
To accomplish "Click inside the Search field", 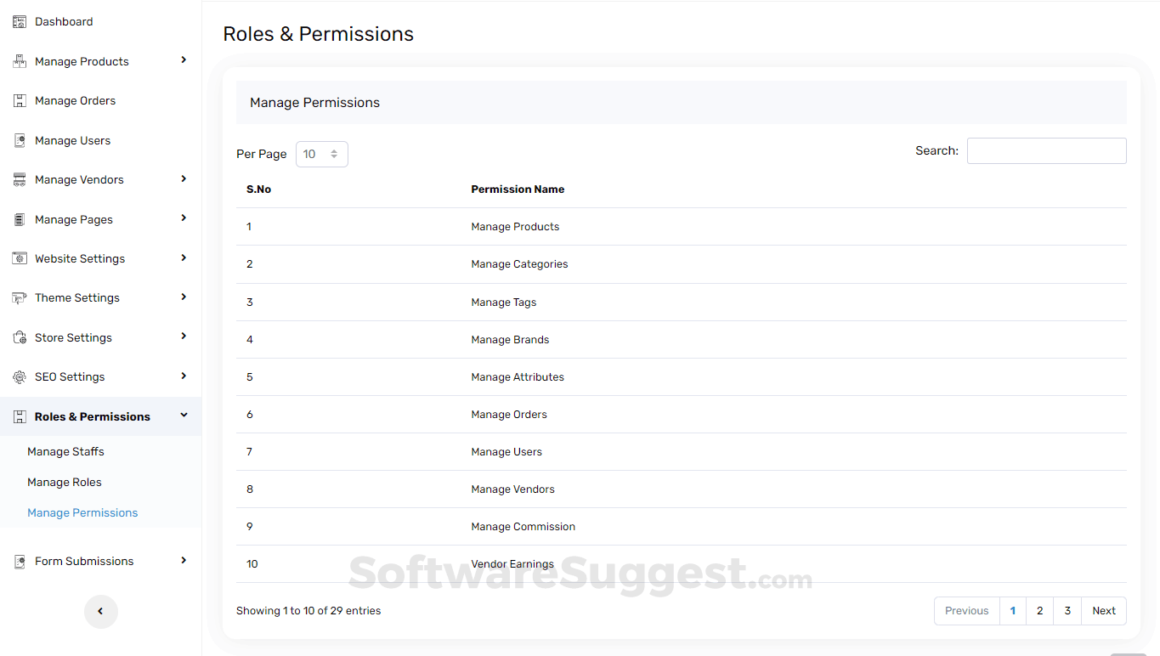I will (1046, 150).
